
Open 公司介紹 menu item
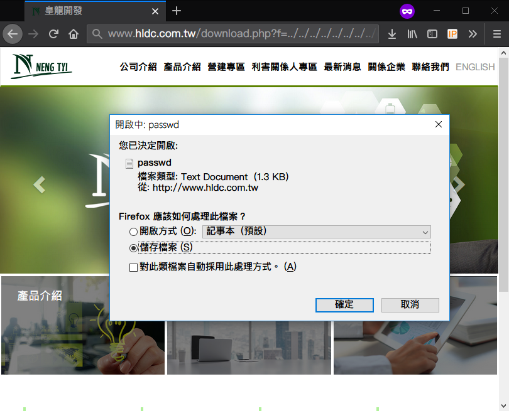(138, 67)
